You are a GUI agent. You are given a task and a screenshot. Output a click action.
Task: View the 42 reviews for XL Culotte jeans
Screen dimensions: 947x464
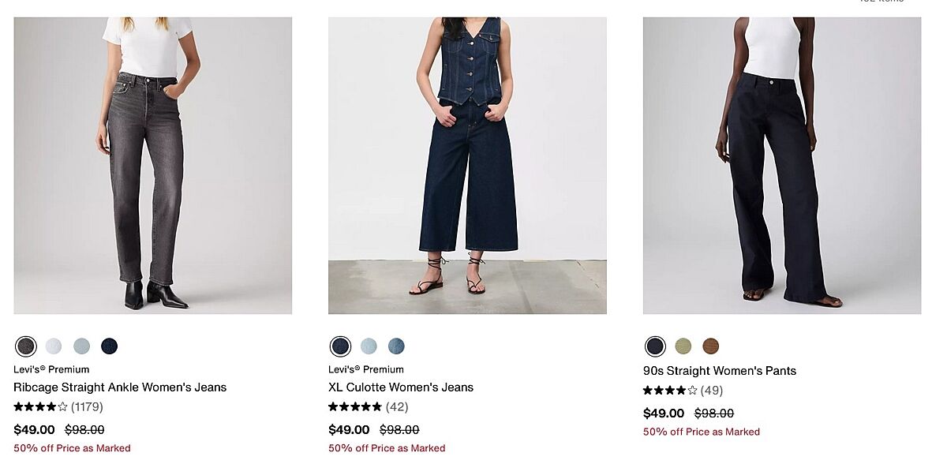[x=397, y=407]
